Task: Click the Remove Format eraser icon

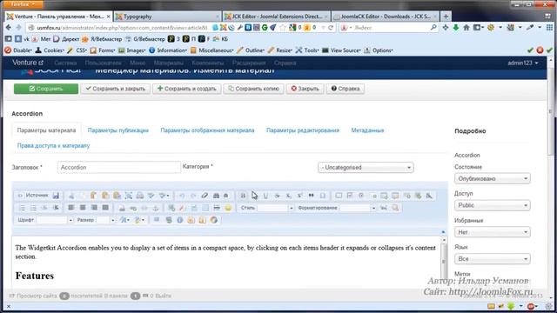Action: [x=205, y=196]
